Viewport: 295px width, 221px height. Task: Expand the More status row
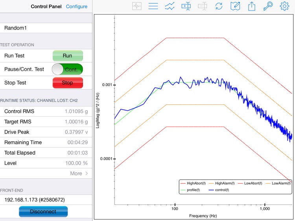[79, 173]
